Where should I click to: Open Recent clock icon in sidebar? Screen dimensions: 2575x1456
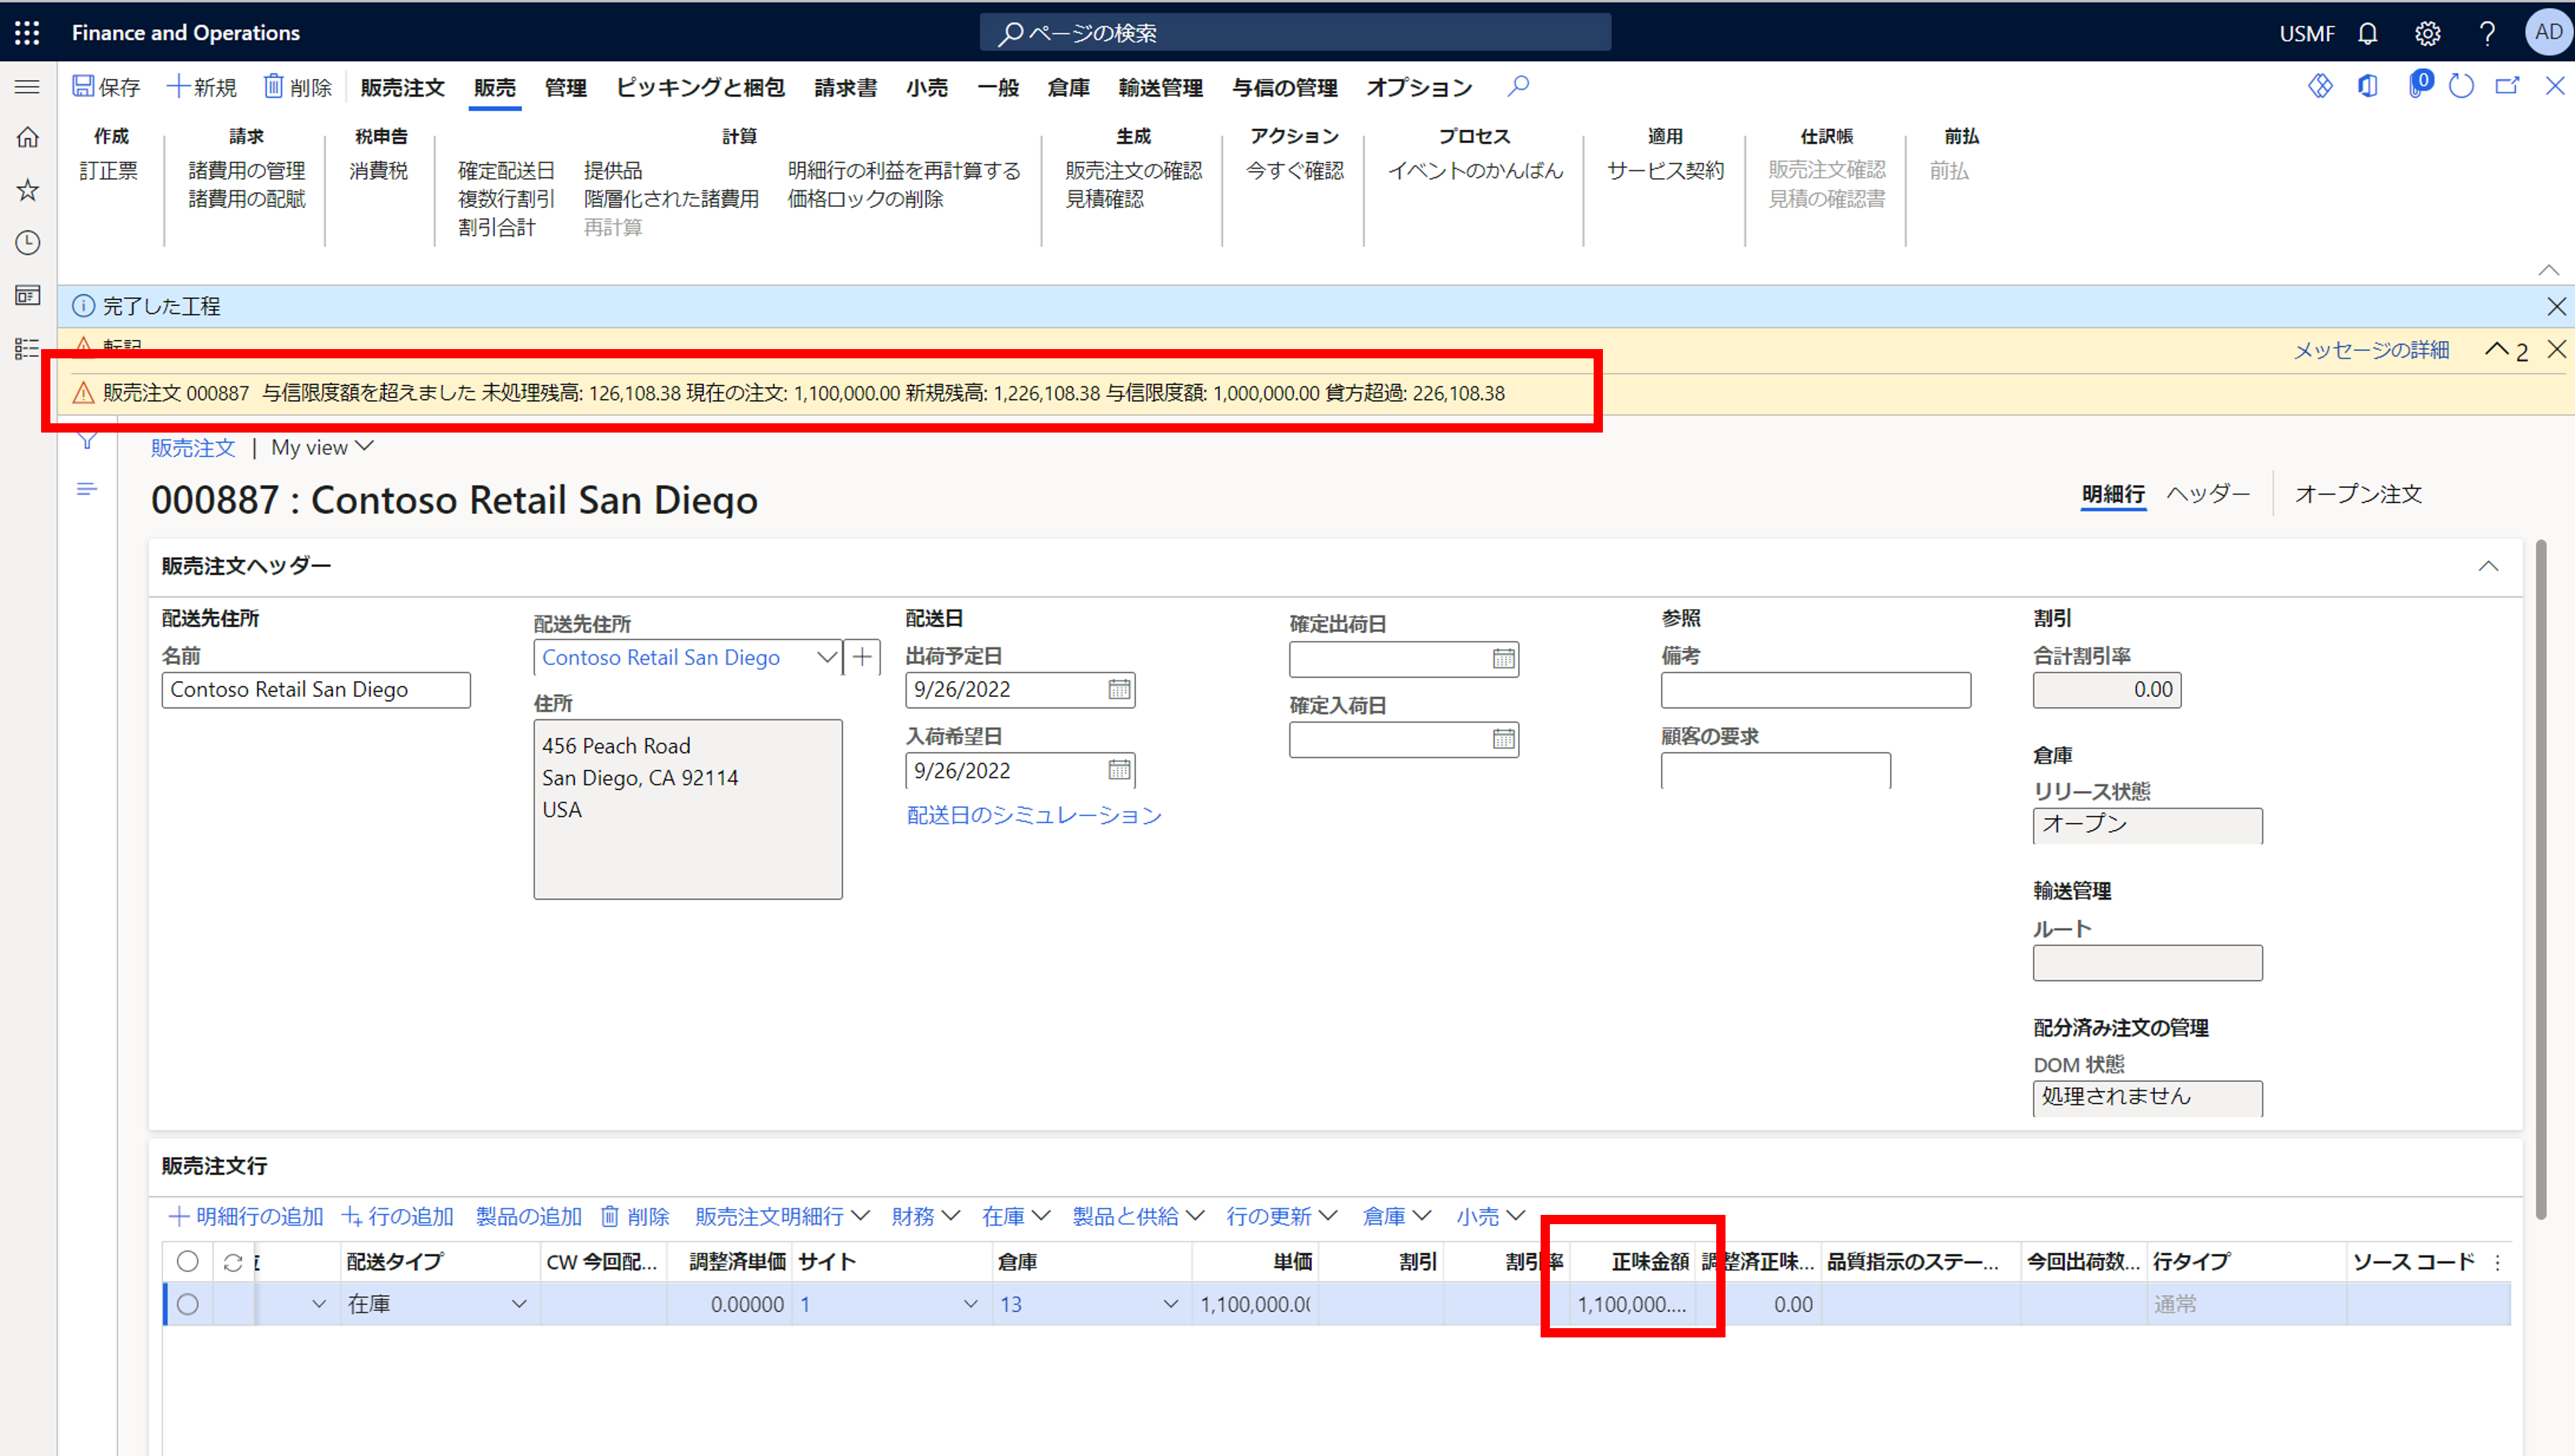(x=28, y=243)
